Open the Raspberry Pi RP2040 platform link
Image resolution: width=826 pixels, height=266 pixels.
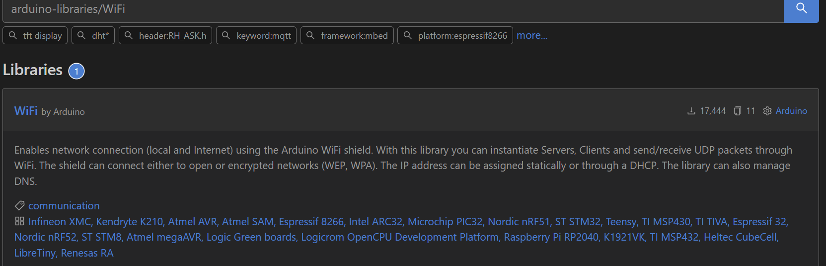tap(551, 237)
